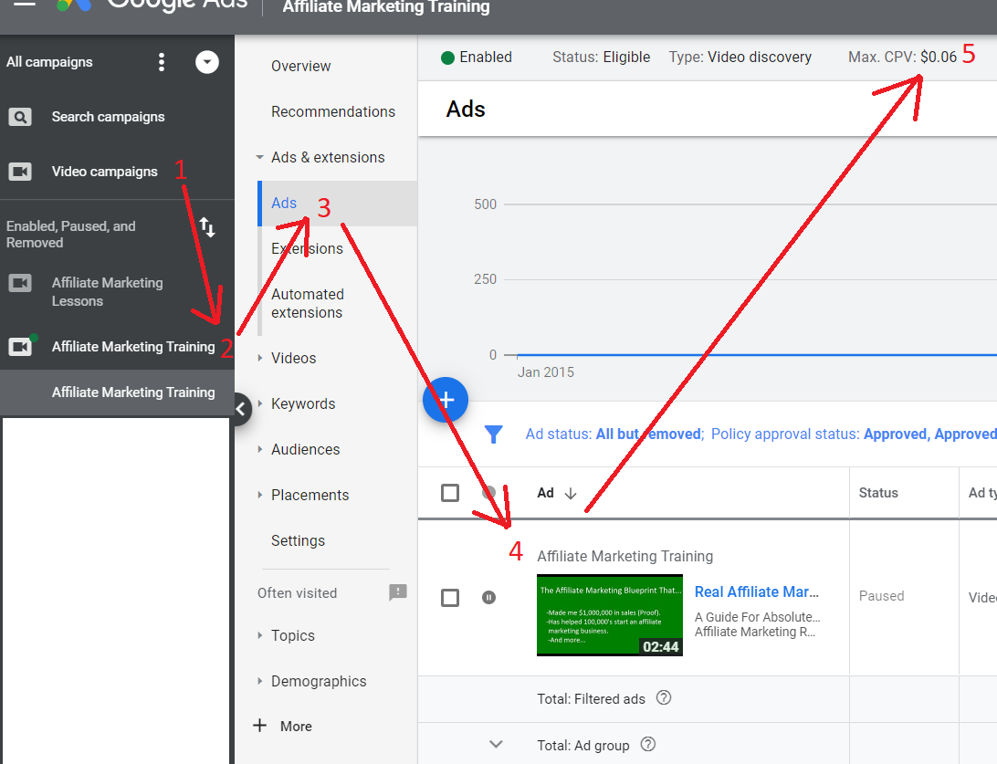Expand the Videos menu section
Image resolution: width=997 pixels, height=764 pixels.
pyautogui.click(x=259, y=358)
